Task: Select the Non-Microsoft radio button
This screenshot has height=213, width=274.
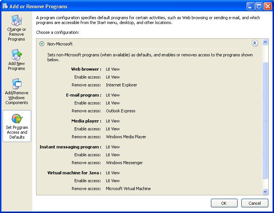Action: tap(42, 44)
